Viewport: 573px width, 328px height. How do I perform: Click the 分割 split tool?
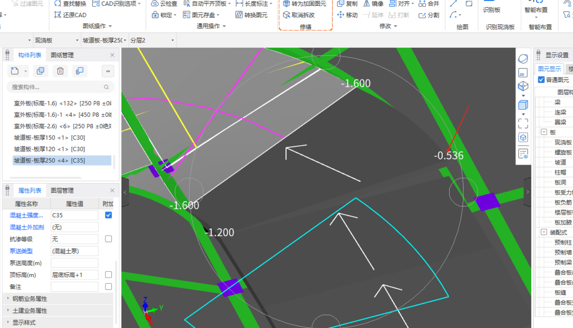pos(429,15)
